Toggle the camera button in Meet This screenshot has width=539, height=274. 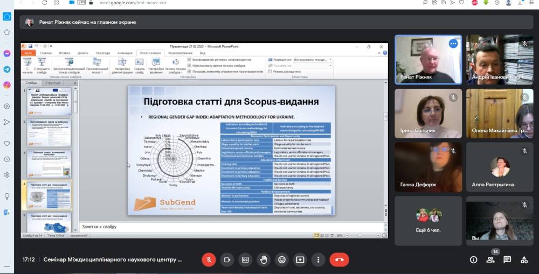(x=227, y=259)
